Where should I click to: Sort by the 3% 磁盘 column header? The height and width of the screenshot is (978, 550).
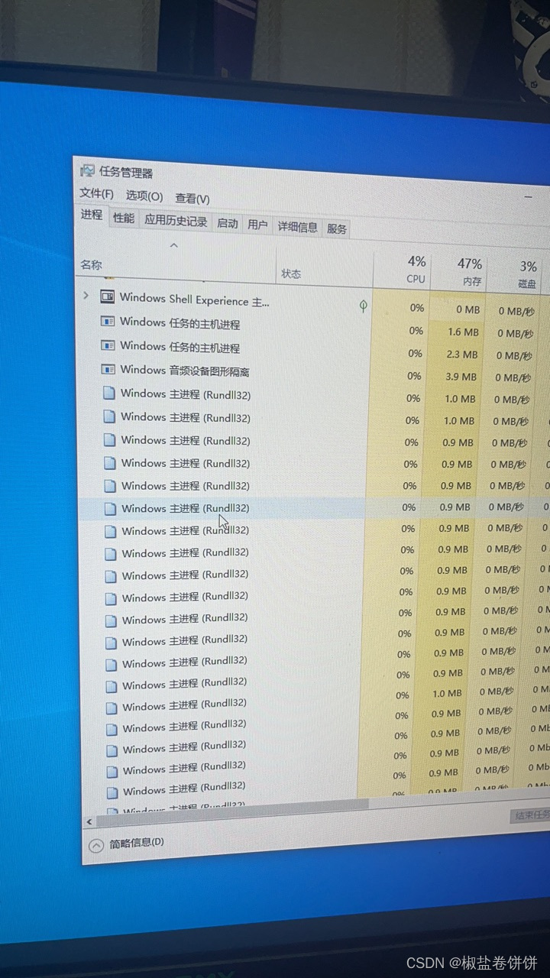(516, 276)
